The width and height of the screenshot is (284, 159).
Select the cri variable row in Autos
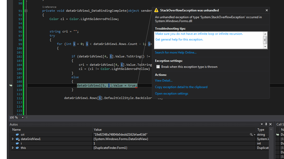[22, 135]
